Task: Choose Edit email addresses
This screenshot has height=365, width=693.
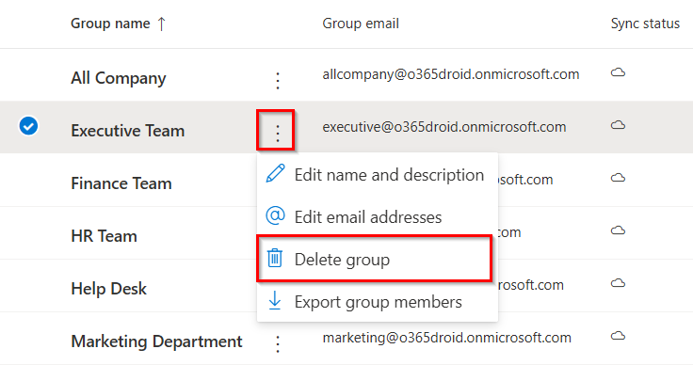Action: [x=377, y=216]
